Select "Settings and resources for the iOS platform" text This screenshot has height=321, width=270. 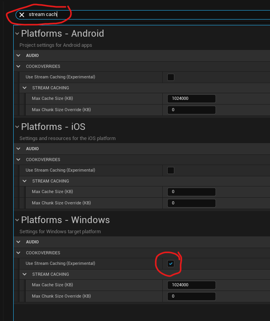click(x=67, y=138)
